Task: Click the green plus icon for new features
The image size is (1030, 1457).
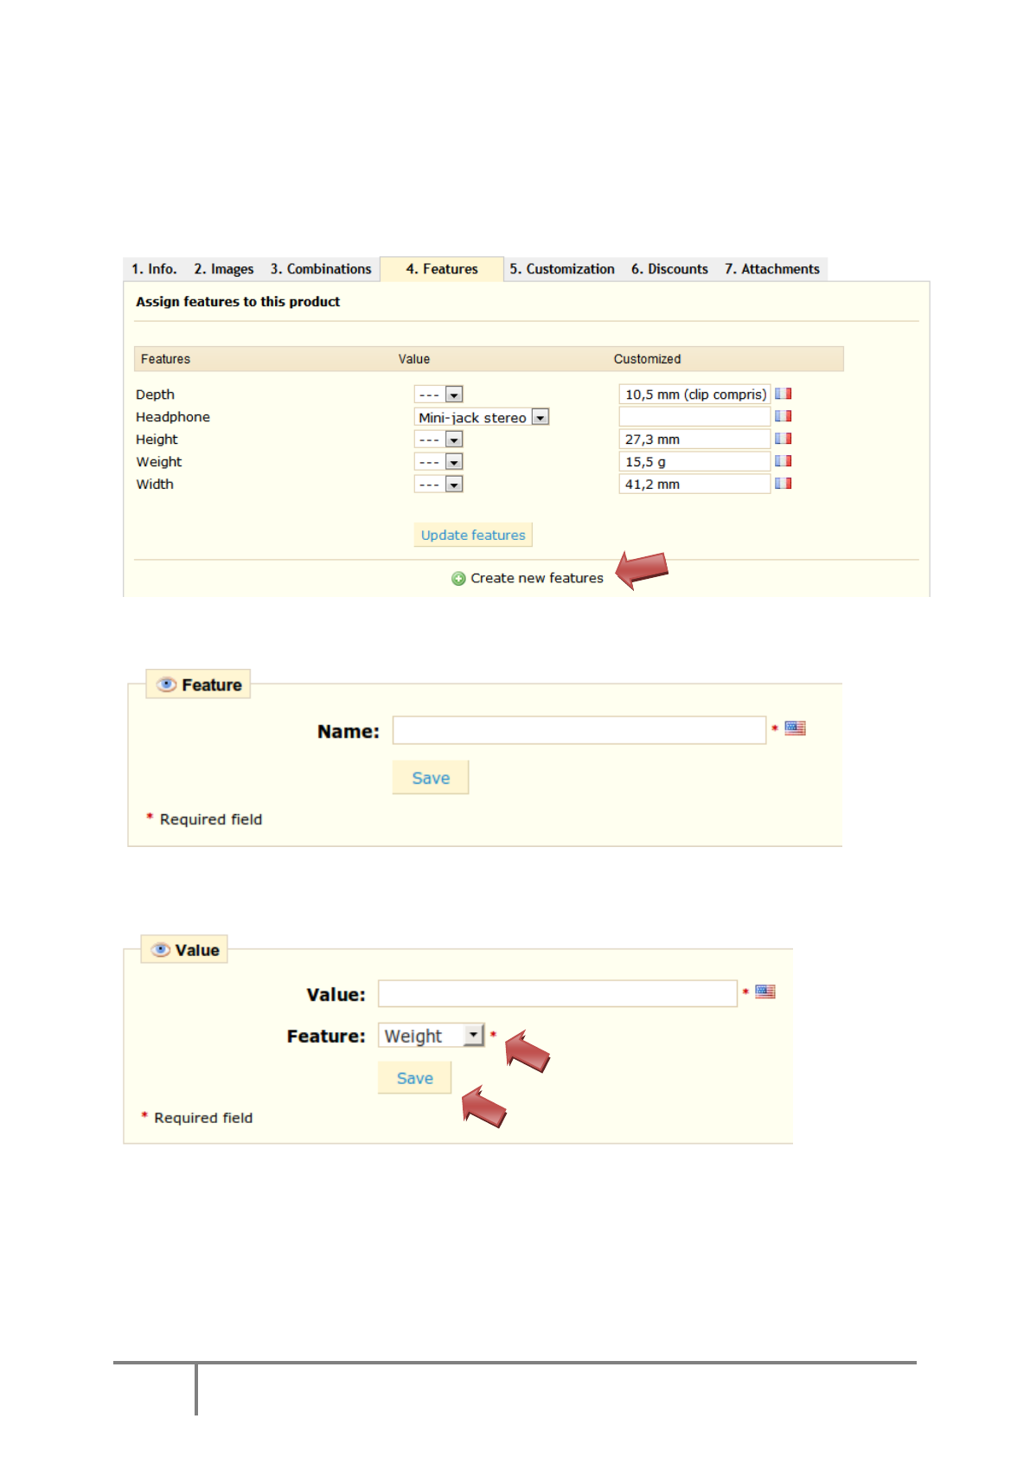Action: click(x=458, y=579)
